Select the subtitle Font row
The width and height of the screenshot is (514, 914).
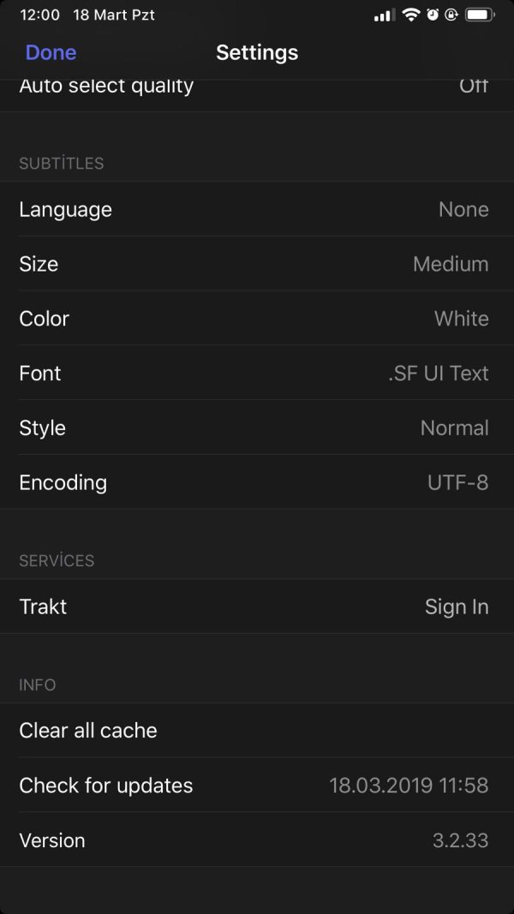click(x=257, y=373)
